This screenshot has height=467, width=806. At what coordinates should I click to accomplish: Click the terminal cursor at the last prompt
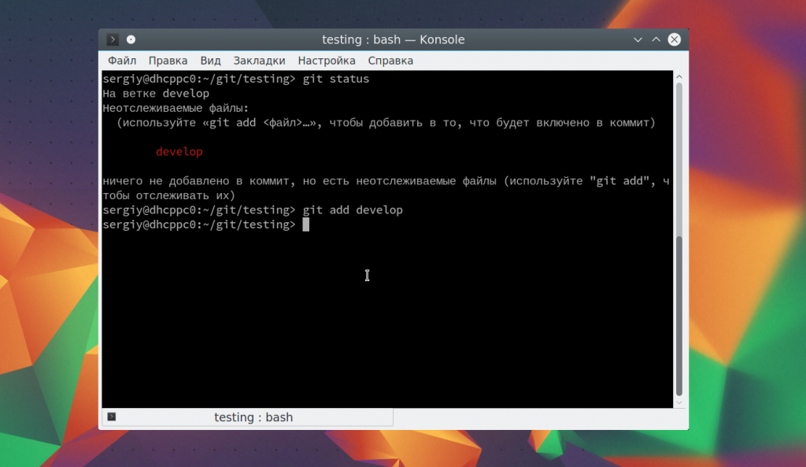coord(306,224)
